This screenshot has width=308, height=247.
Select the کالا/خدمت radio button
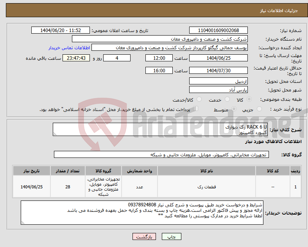pos(199,99)
